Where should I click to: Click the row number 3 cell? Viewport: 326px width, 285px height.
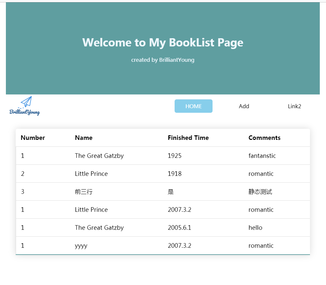[23, 192]
